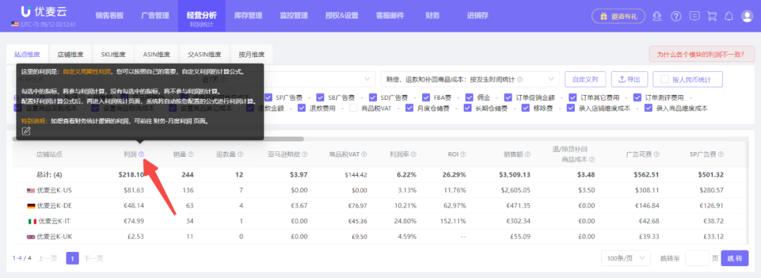
Task: Open the 监控管理 menu
Action: pyautogui.click(x=294, y=15)
